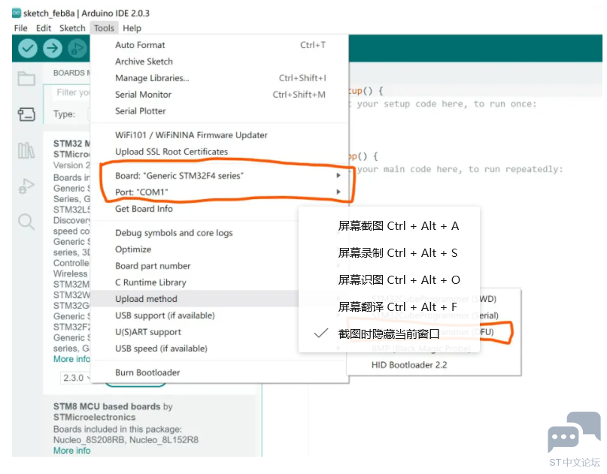Open the Optimize submenu
The width and height of the screenshot is (607, 474).
click(x=195, y=249)
